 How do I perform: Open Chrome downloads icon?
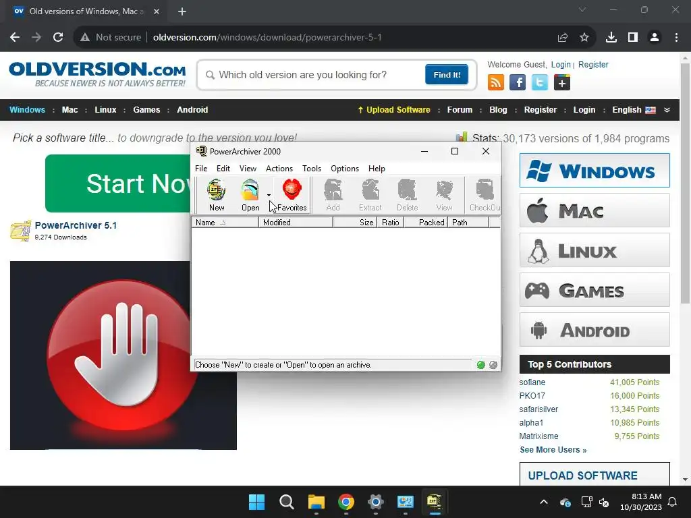click(611, 38)
